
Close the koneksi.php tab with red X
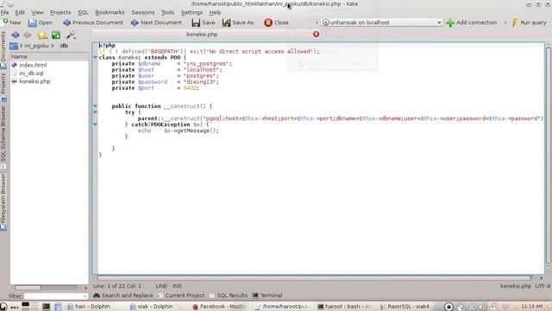317,35
